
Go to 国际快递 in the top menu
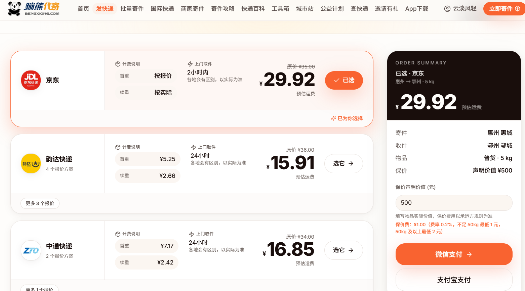[x=162, y=9]
